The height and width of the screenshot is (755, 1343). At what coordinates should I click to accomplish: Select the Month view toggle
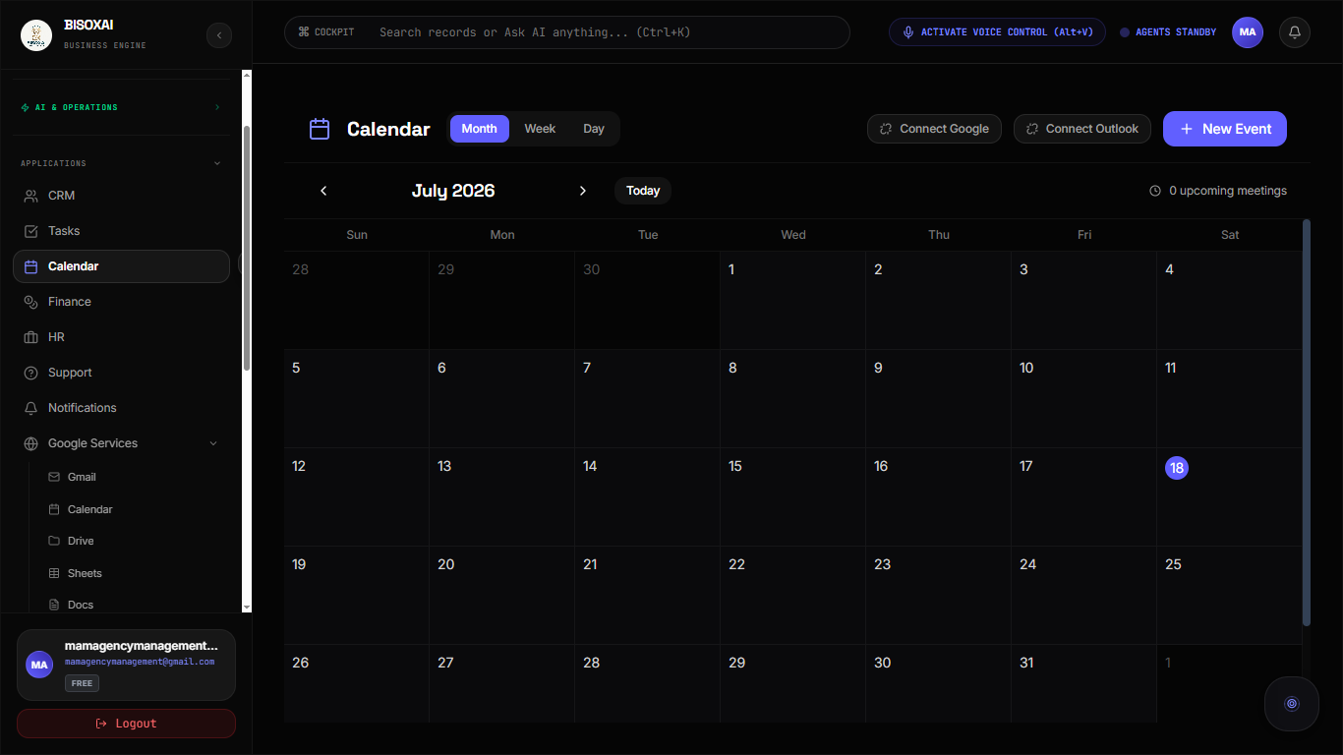pyautogui.click(x=480, y=129)
